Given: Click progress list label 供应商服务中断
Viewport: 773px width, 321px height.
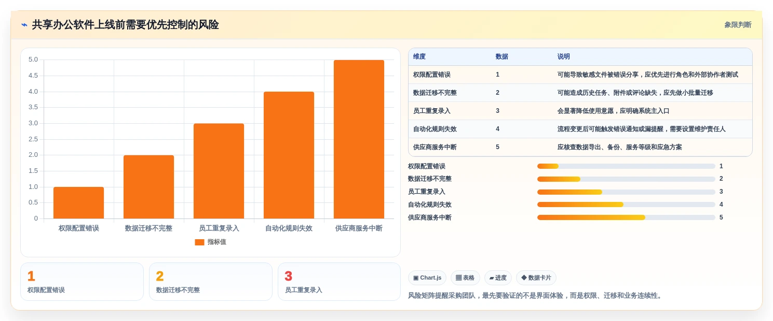Looking at the screenshot, I should 430,217.
